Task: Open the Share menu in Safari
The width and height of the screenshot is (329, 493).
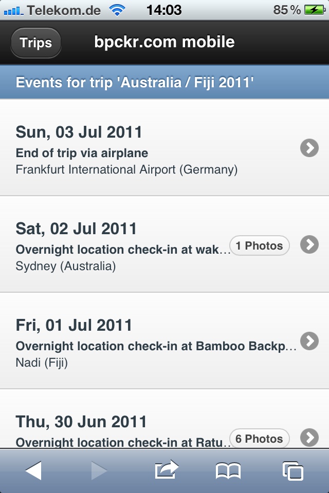Action: pos(164,469)
